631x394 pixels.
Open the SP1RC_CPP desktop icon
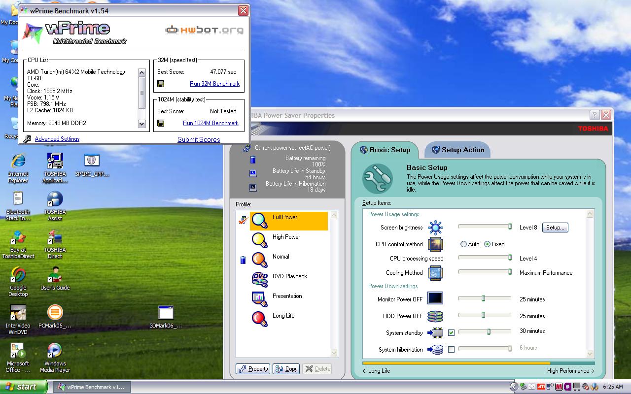coord(92,165)
